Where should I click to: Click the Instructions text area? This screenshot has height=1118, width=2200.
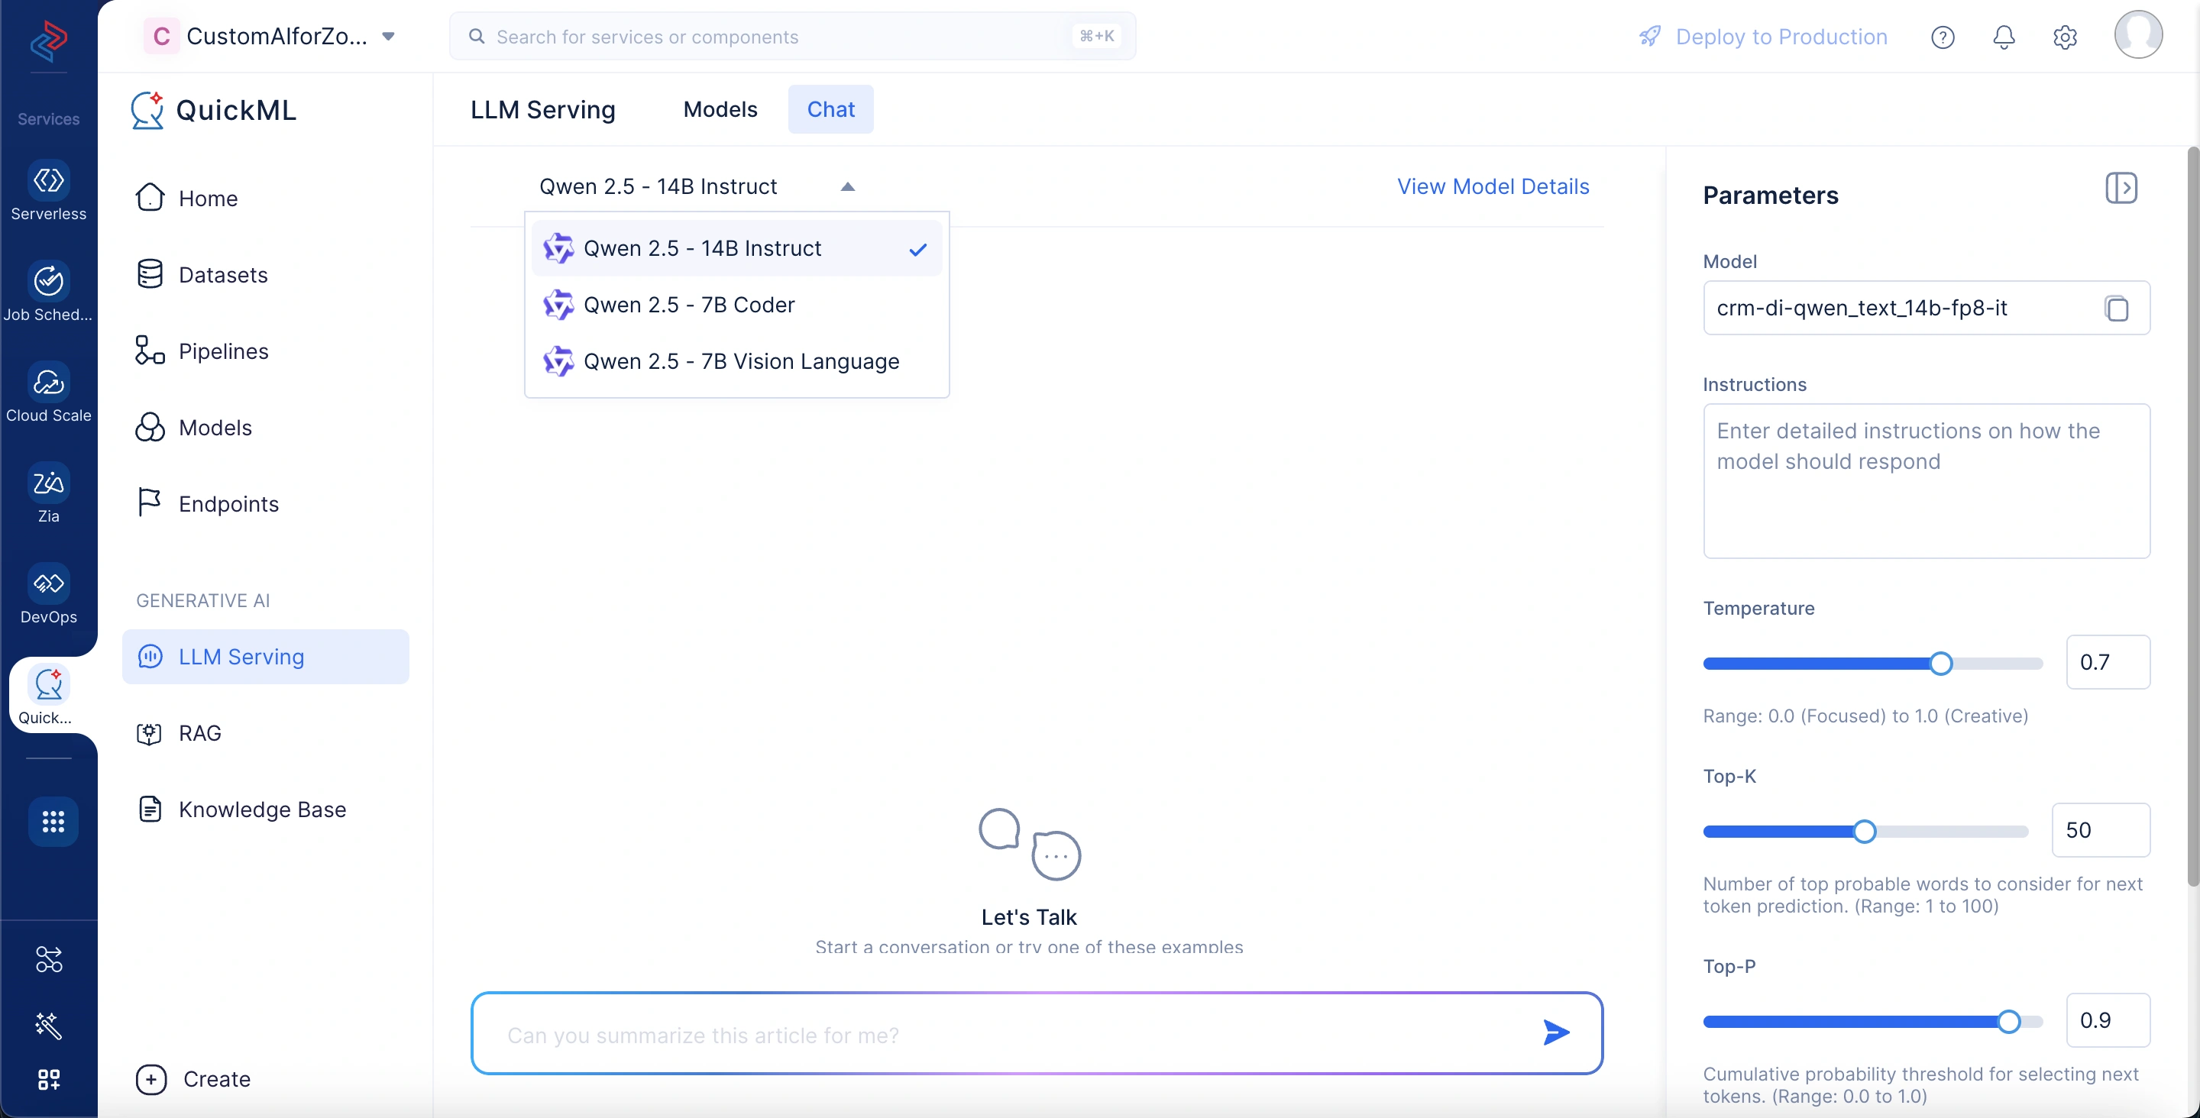tap(1926, 481)
